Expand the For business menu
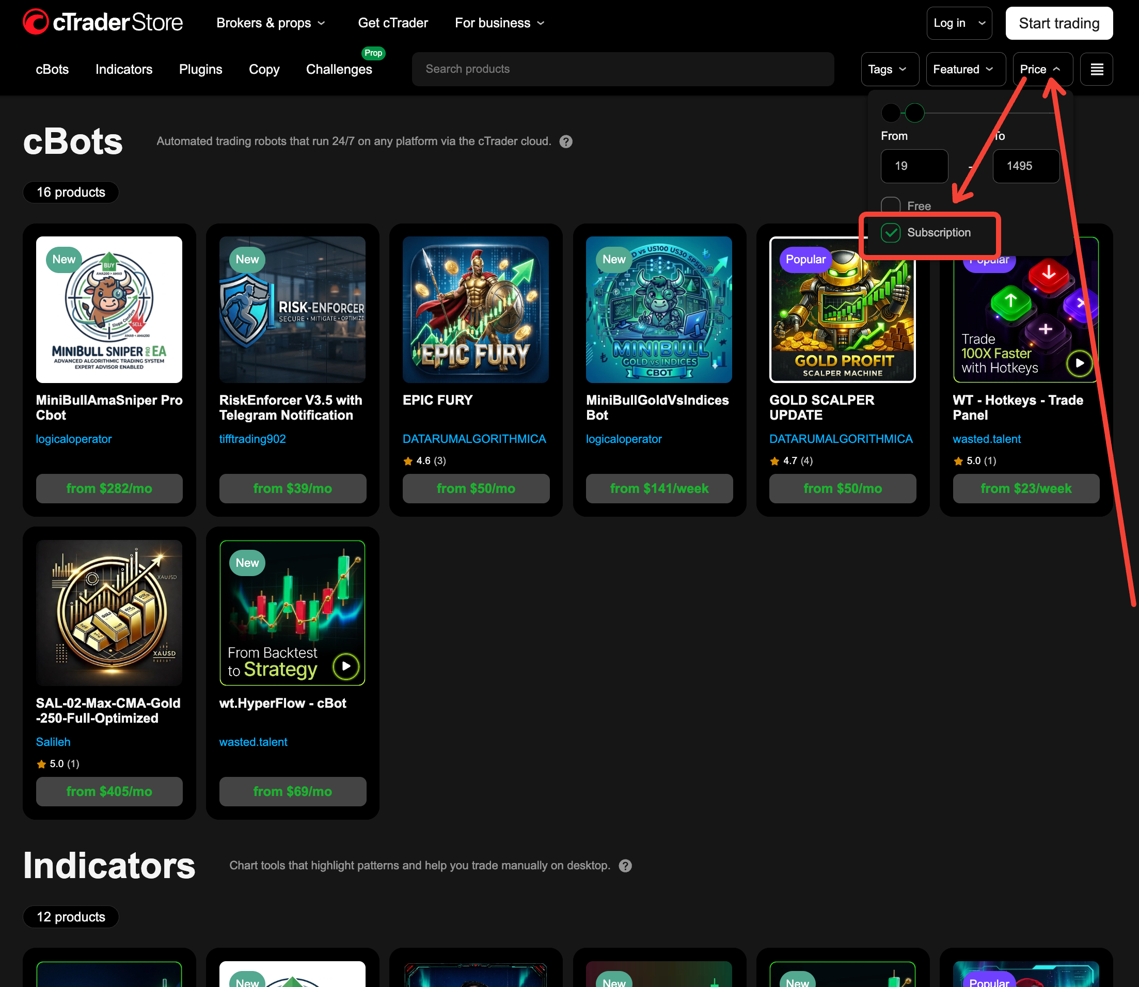The width and height of the screenshot is (1139, 987). 500,23
